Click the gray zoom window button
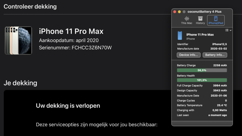Viewport: 242px width, 136px height. click(184, 12)
